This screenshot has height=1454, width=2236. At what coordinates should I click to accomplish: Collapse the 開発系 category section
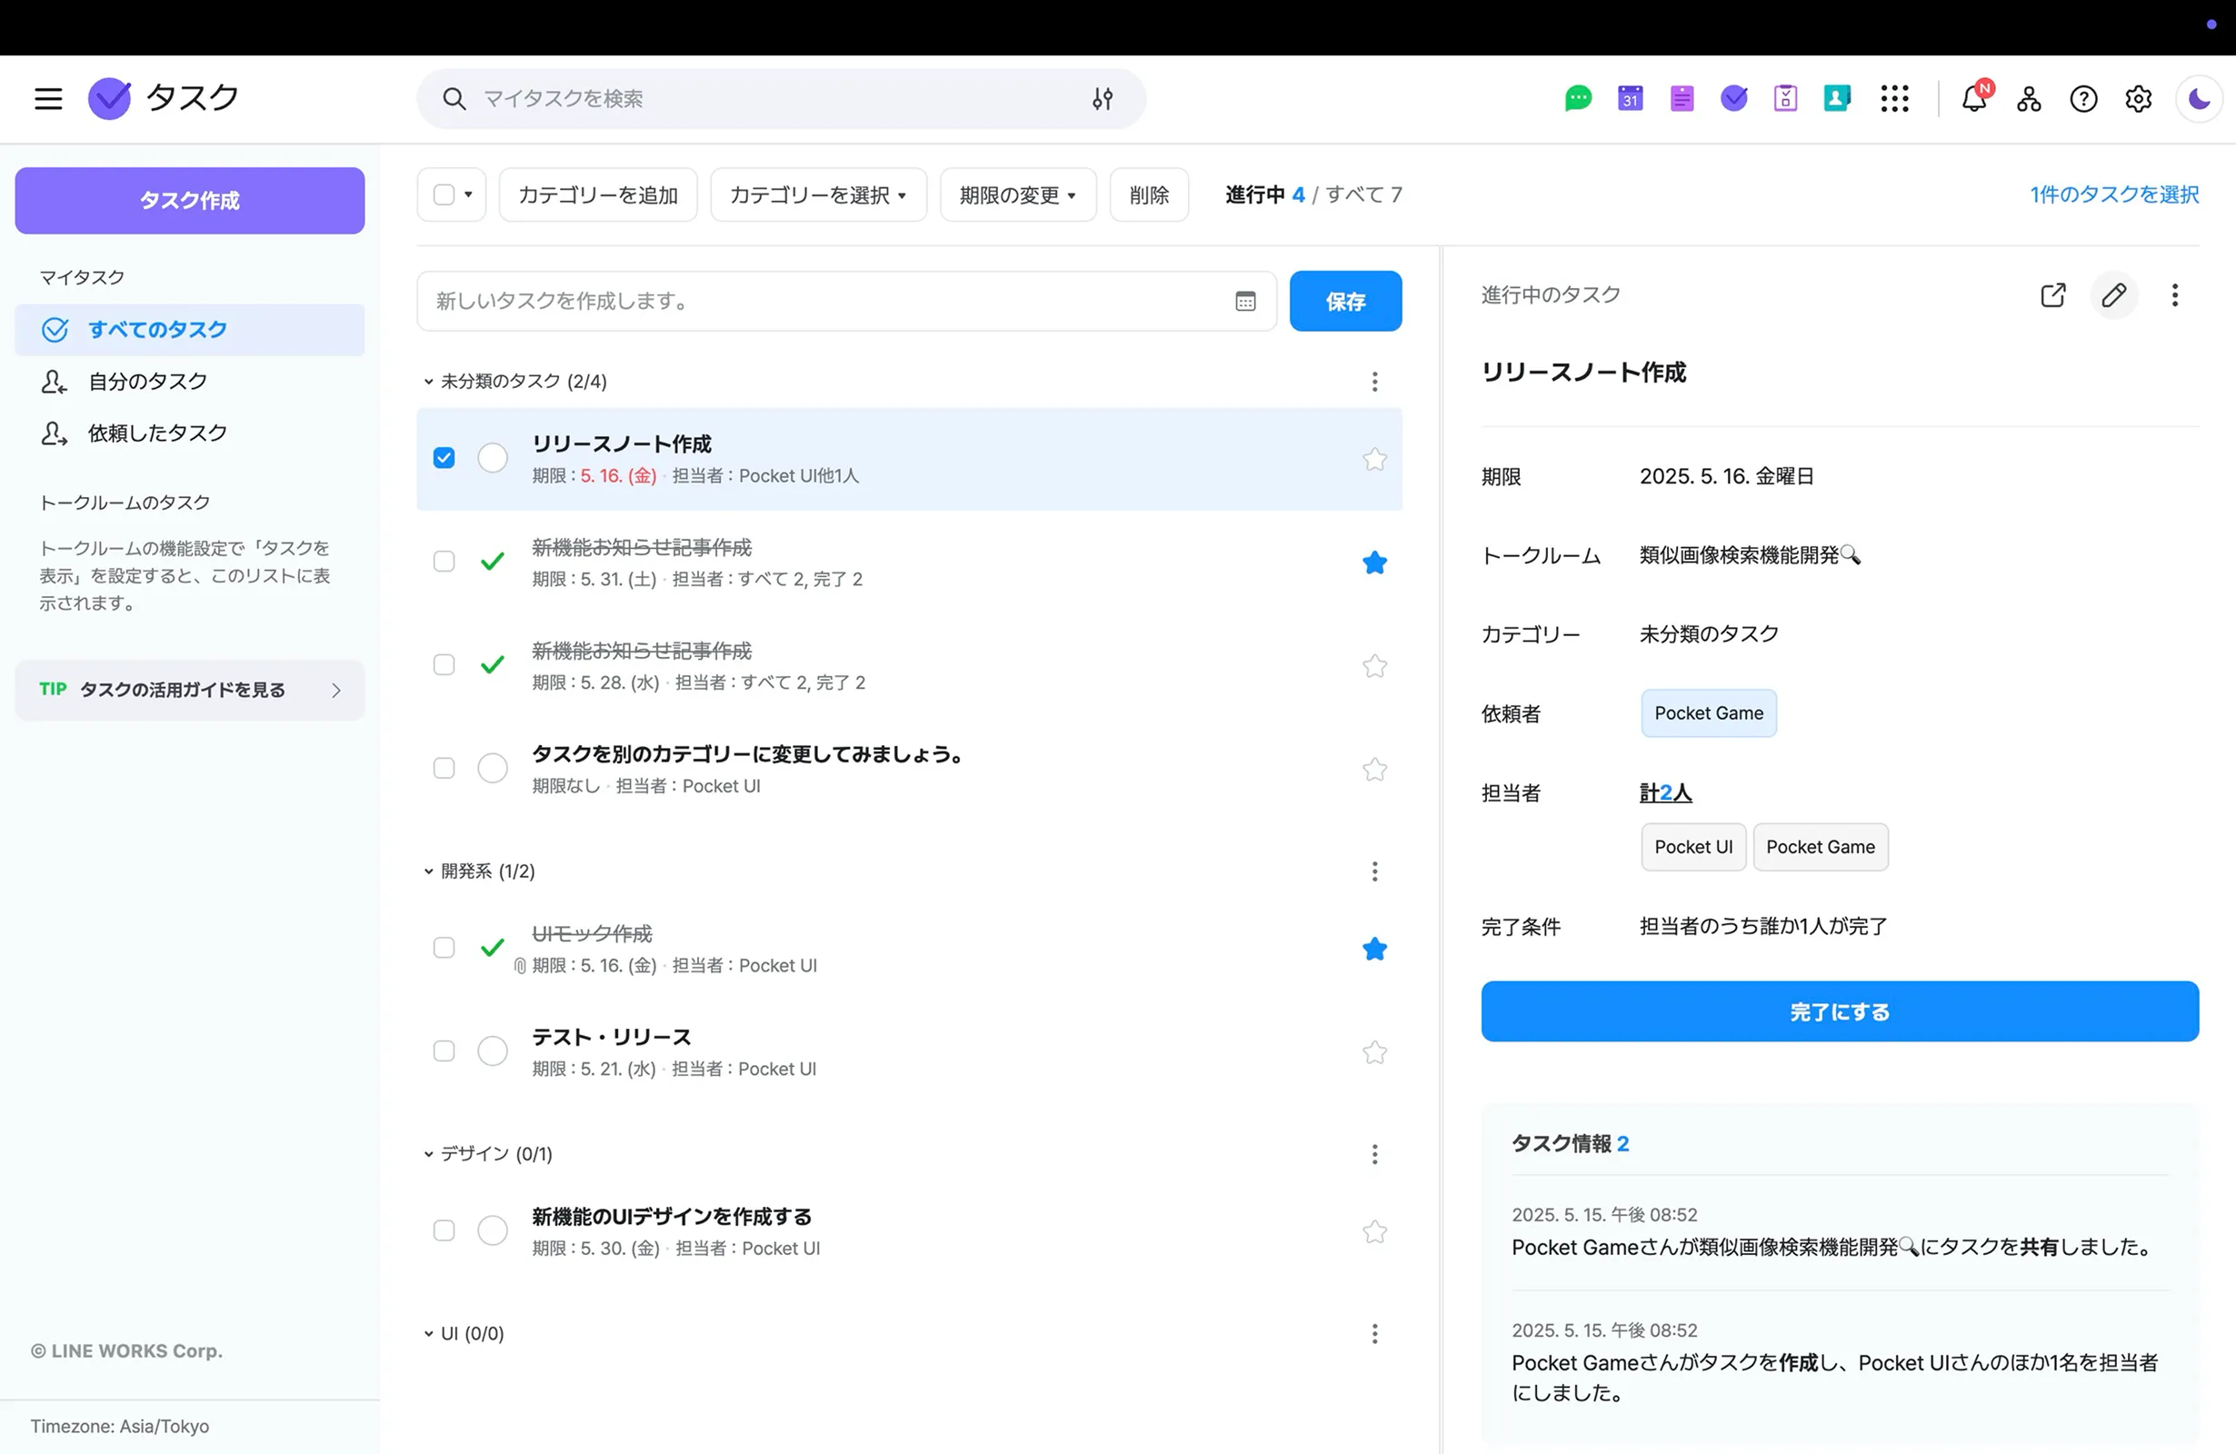428,871
